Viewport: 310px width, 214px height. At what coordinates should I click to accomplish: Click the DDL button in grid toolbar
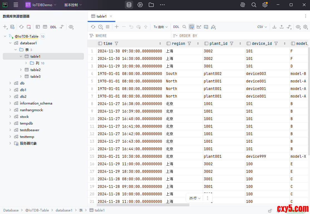[176, 27]
